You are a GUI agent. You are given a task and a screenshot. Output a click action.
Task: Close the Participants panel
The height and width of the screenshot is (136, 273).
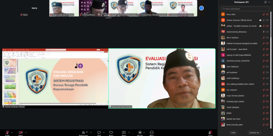pyautogui.click(x=269, y=2)
